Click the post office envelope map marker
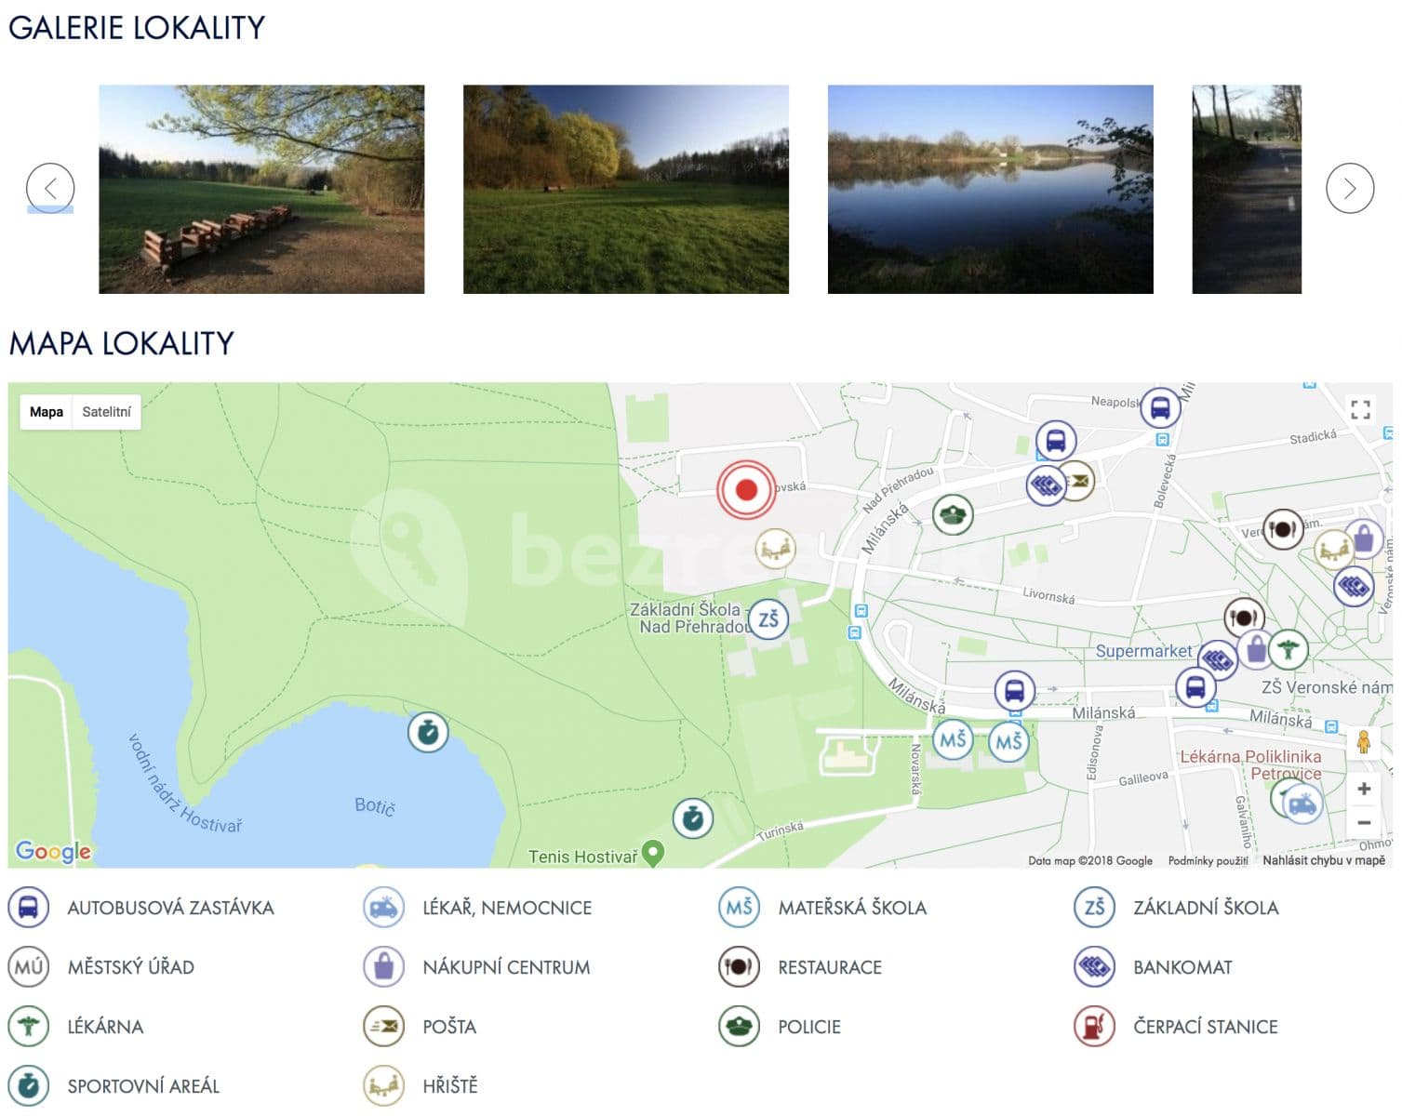This screenshot has width=1402, height=1116. pyautogui.click(x=1077, y=481)
